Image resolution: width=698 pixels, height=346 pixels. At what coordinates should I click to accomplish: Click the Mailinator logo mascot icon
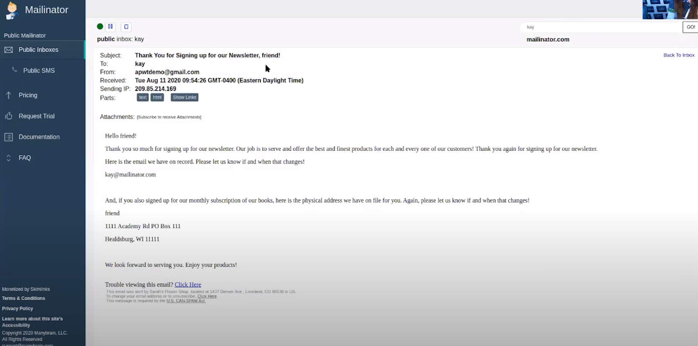12,11
